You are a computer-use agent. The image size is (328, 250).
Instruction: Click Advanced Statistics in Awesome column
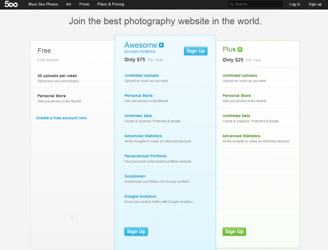(143, 136)
